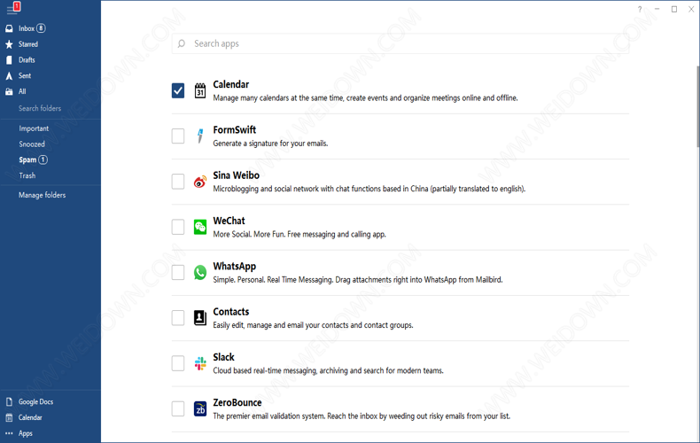Click the search magnifier icon
Screen dimensions: 700x443
pyautogui.click(x=182, y=43)
